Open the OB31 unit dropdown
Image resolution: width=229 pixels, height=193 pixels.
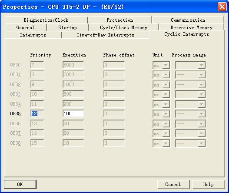[x=161, y=75]
